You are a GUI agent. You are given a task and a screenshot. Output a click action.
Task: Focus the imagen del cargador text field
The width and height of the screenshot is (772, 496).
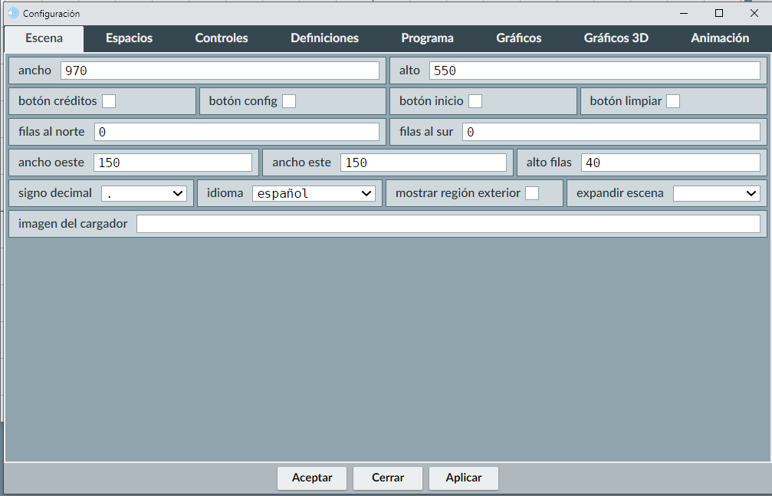click(x=448, y=224)
